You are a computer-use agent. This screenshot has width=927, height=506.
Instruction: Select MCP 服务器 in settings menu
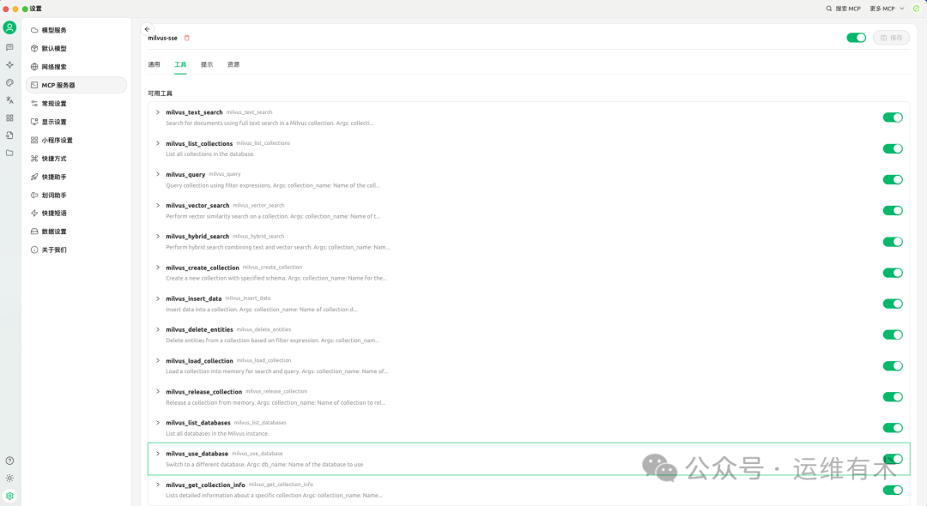point(76,85)
